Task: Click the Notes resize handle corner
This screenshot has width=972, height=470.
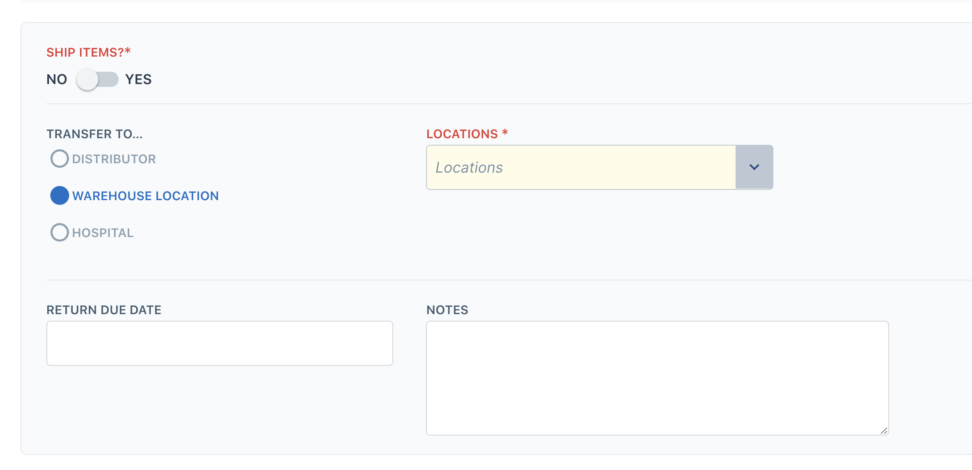Action: pyautogui.click(x=884, y=431)
